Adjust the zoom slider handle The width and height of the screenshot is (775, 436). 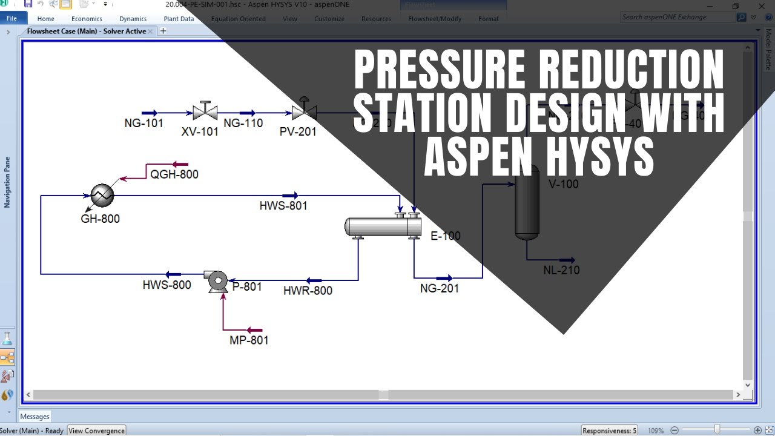click(717, 430)
